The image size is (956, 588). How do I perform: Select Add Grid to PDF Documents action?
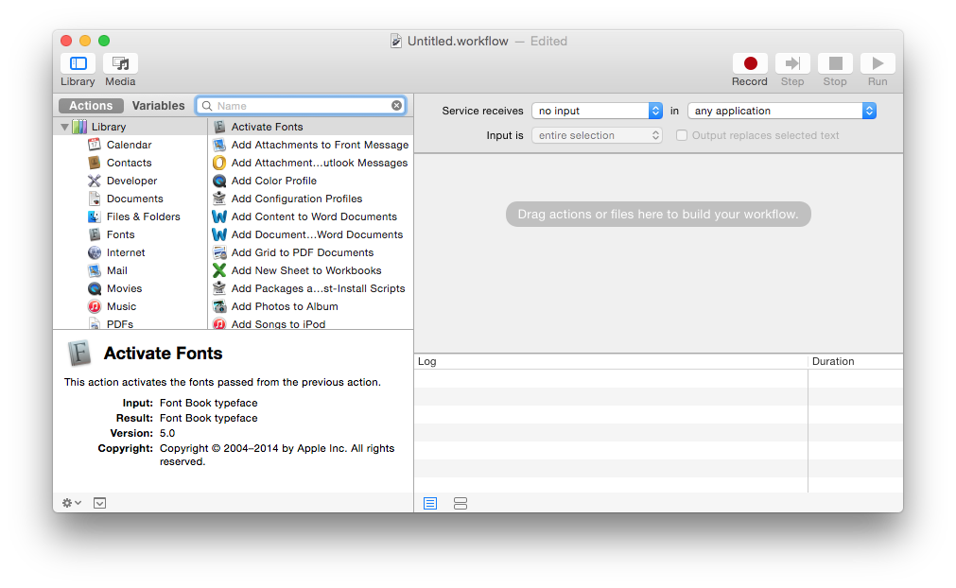point(310,252)
